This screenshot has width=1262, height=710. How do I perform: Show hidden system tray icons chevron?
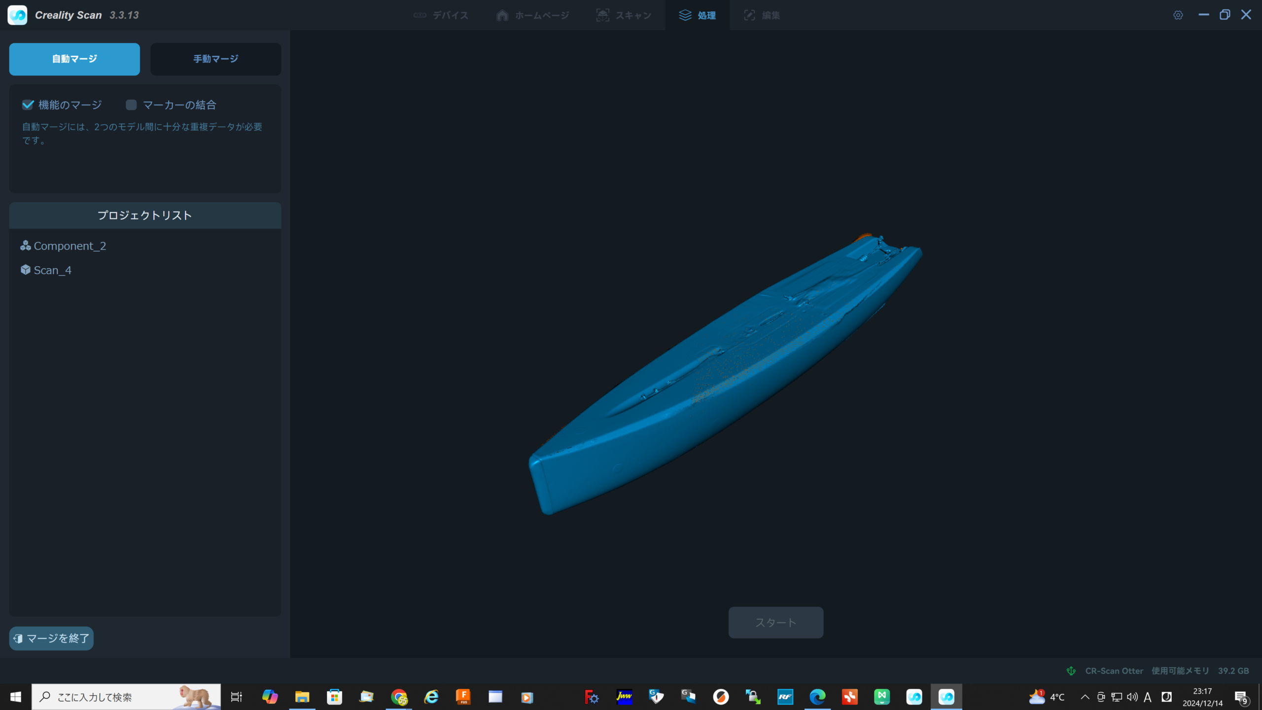pos(1085,697)
